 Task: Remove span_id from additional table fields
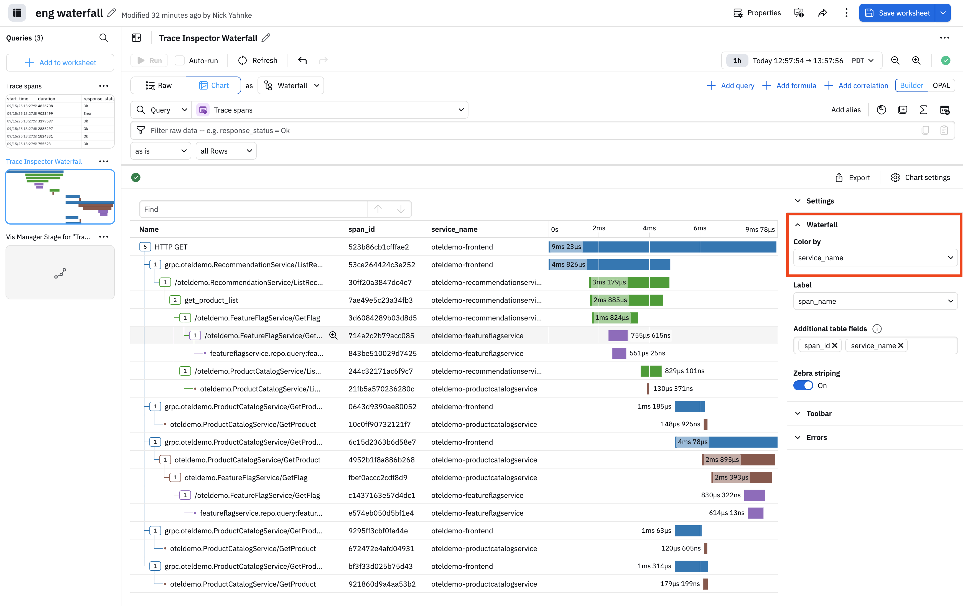[x=835, y=346]
